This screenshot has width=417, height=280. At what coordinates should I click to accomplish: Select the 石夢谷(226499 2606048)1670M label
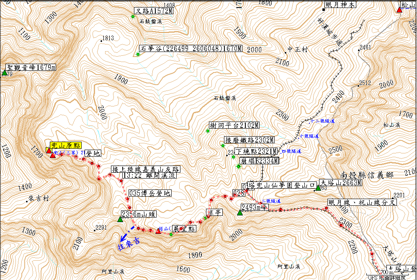190,49
